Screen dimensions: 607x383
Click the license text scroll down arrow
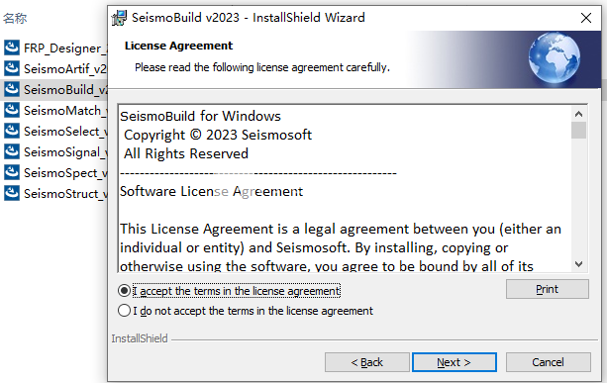578,264
